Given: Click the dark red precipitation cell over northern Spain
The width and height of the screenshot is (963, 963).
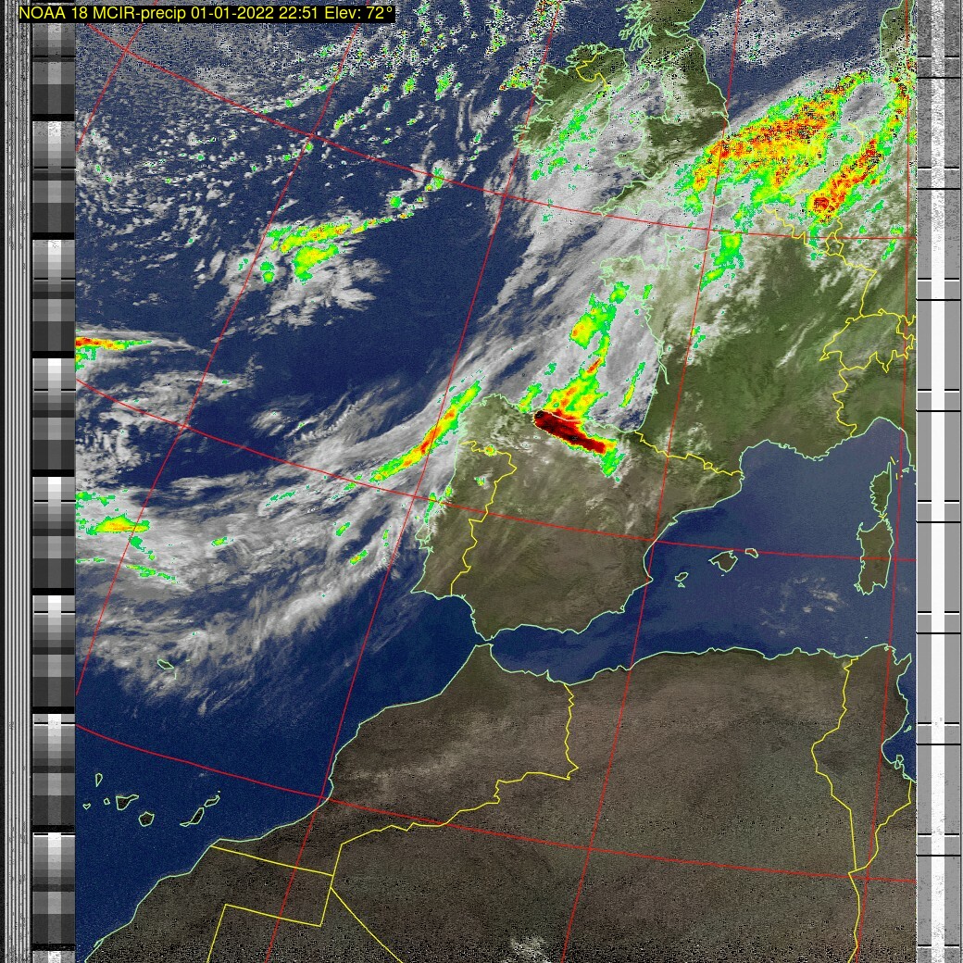Looking at the screenshot, I should click(x=569, y=430).
